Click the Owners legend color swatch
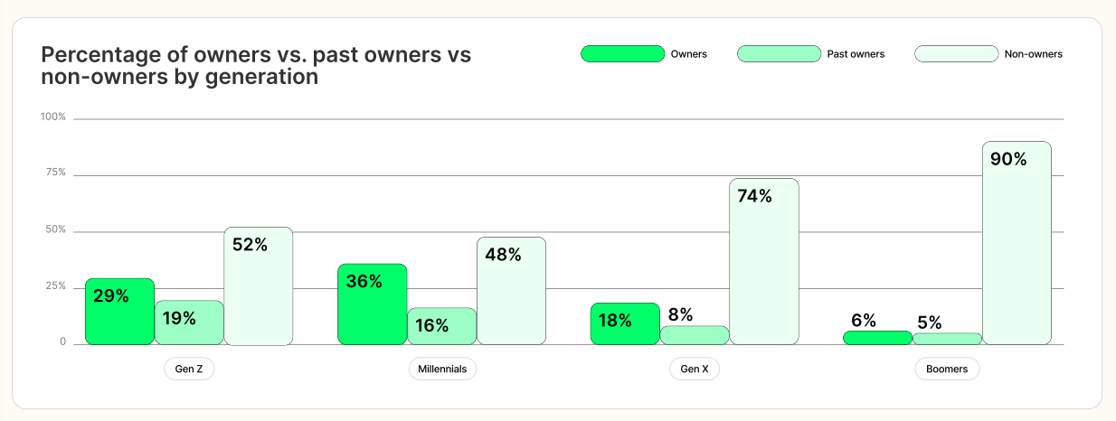This screenshot has height=421, width=1116. coord(622,54)
